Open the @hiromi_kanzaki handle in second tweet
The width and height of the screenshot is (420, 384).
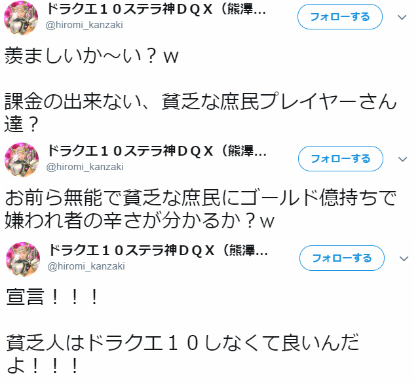click(85, 167)
